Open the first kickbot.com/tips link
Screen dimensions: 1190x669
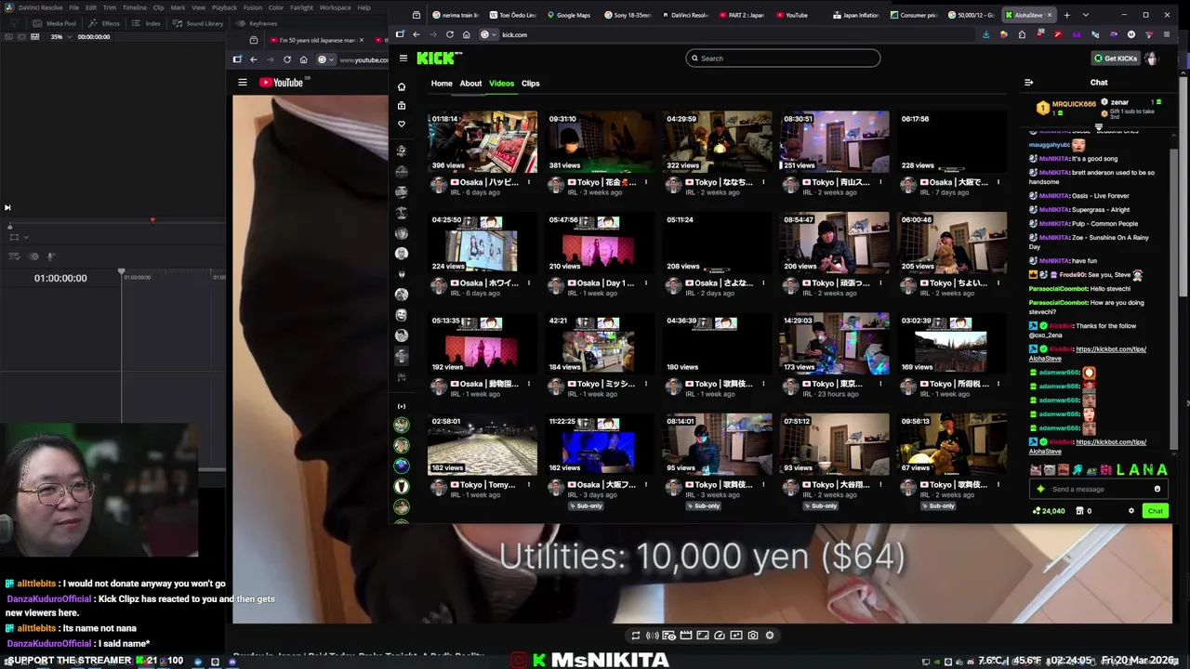(1111, 349)
